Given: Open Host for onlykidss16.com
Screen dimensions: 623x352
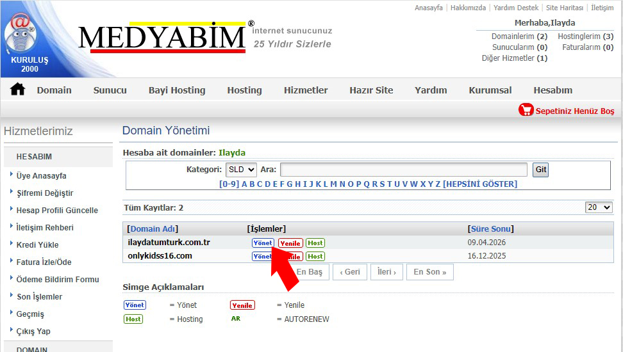Looking at the screenshot, I should tap(315, 257).
